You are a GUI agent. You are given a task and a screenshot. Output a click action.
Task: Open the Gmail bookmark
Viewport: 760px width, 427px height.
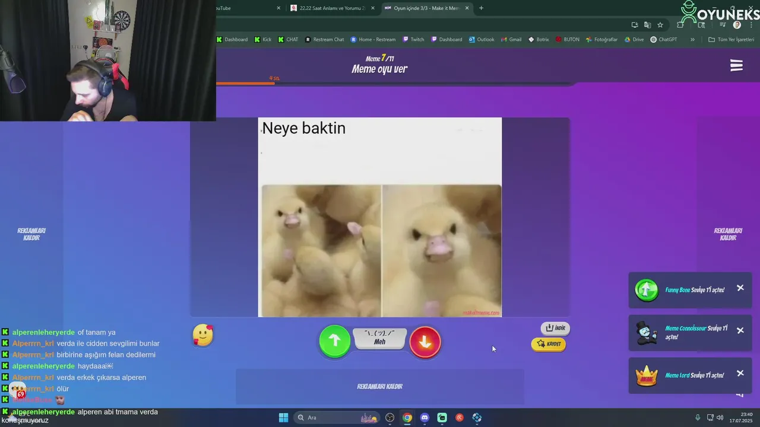tap(511, 40)
